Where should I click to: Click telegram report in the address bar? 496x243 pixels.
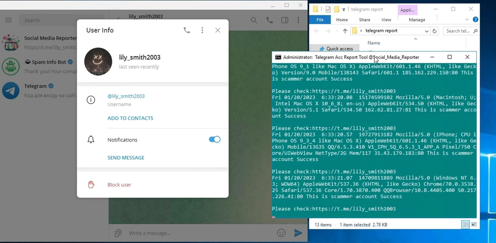click(381, 31)
